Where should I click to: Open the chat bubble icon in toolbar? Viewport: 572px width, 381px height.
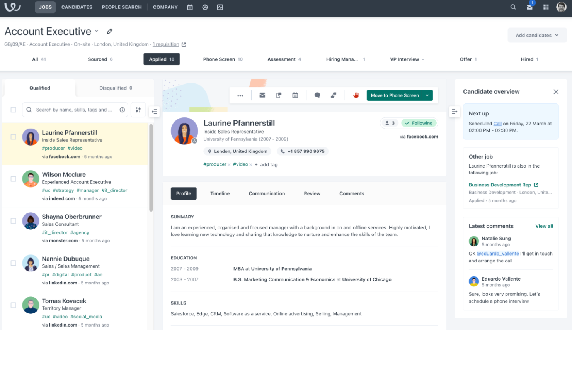coord(317,95)
